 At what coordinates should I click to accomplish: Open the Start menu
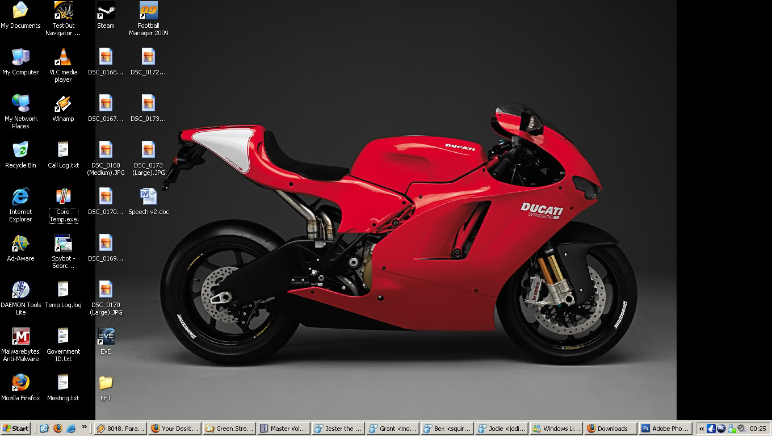(x=14, y=428)
